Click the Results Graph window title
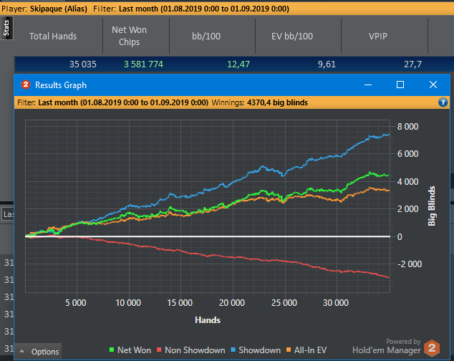 61,85
